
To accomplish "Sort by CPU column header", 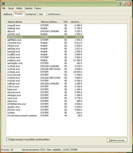I will 65,22.
